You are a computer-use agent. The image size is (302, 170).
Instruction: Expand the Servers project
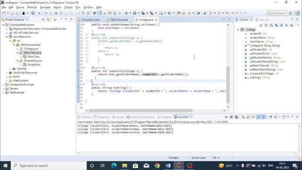tap(3, 89)
